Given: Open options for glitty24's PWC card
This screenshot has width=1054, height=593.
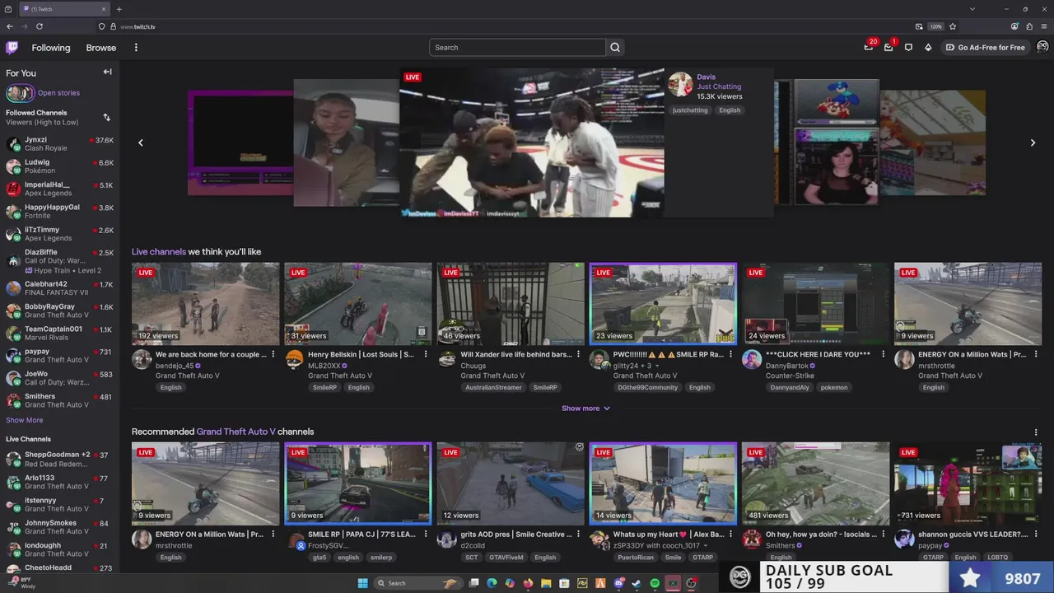Looking at the screenshot, I should (730, 354).
